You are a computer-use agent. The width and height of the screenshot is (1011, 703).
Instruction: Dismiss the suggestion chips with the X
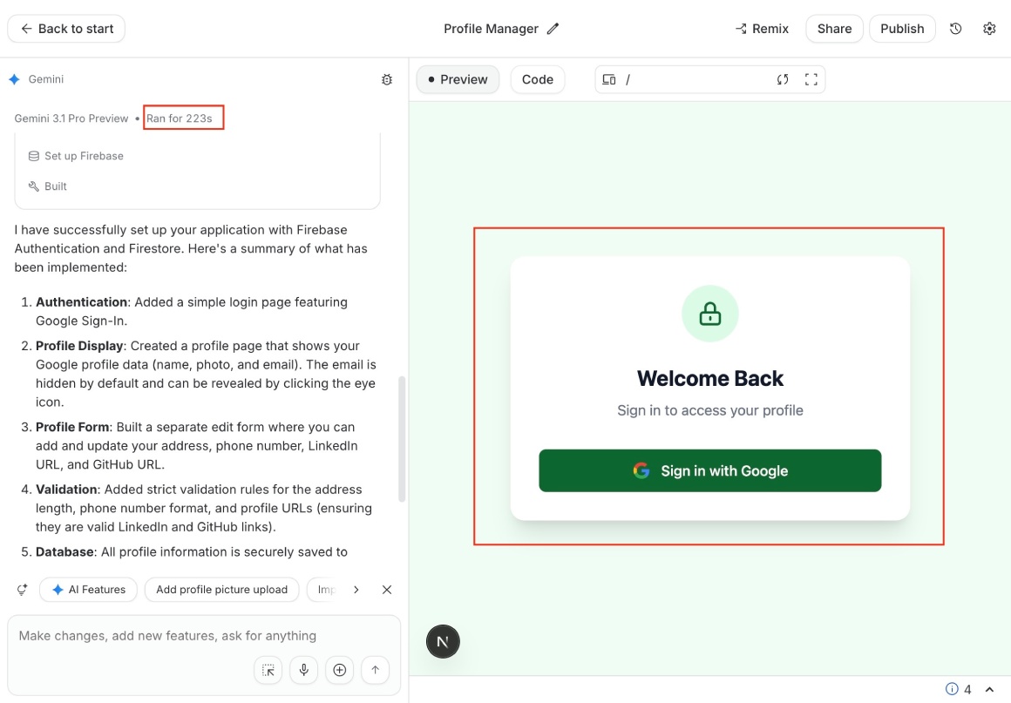[x=386, y=589]
